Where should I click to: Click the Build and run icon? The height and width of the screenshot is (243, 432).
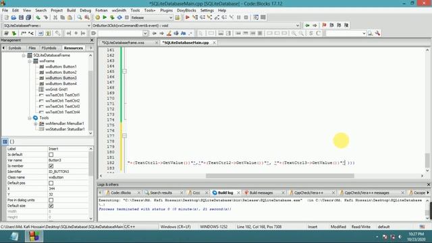[112, 18]
